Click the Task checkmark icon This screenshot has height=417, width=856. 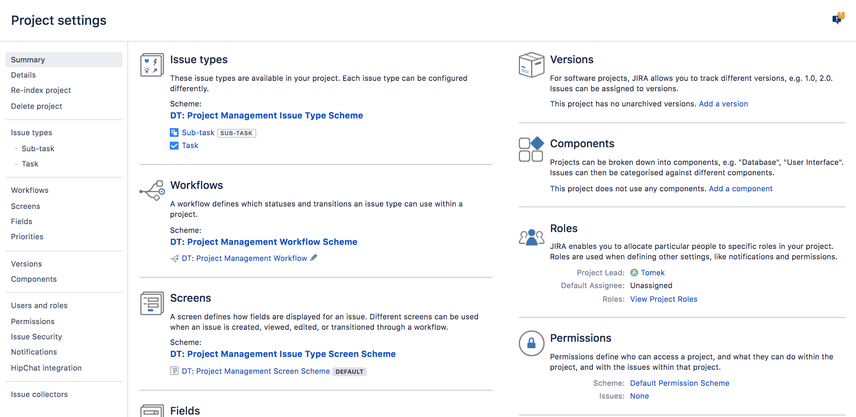point(174,146)
